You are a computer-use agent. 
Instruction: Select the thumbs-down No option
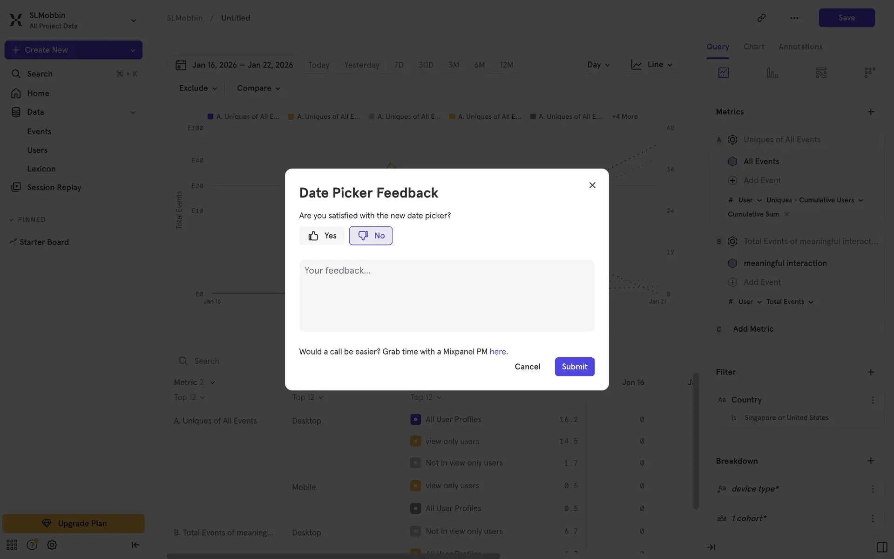pyautogui.click(x=371, y=236)
